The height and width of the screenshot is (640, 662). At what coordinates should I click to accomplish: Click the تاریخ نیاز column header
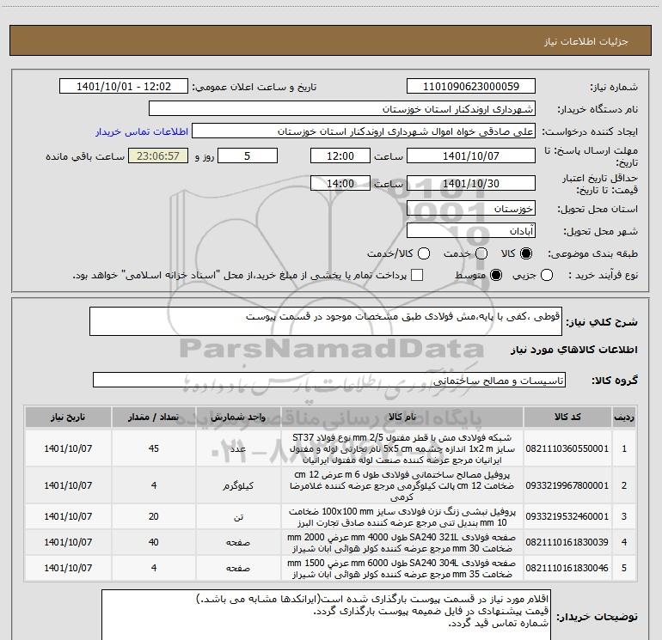[68, 418]
